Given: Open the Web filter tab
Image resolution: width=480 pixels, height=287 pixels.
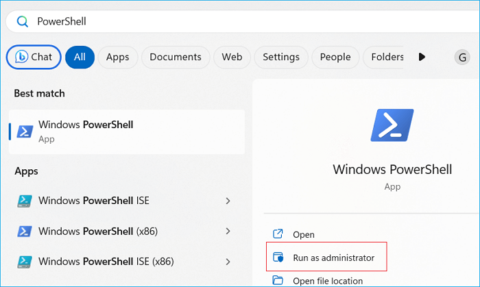Looking at the screenshot, I should point(232,57).
